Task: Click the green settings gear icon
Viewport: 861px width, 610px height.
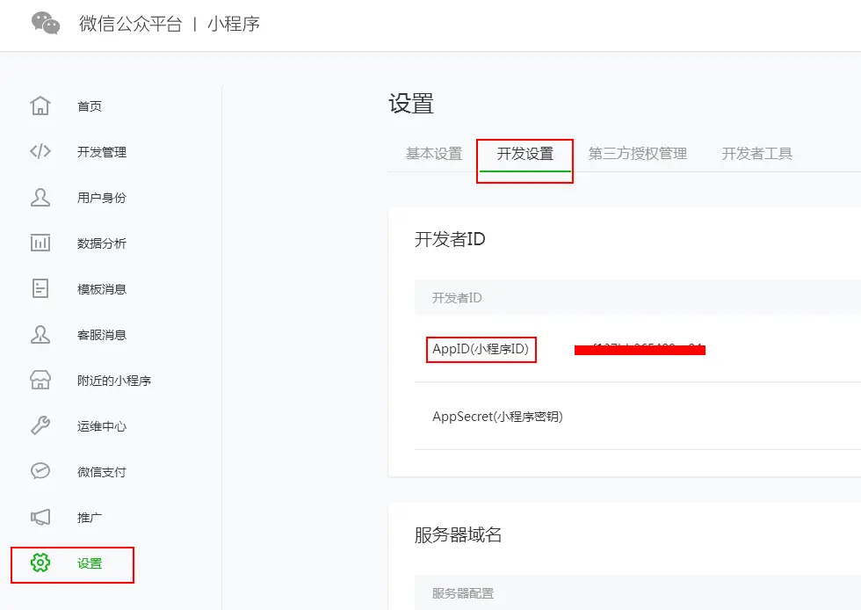Action: click(x=40, y=563)
